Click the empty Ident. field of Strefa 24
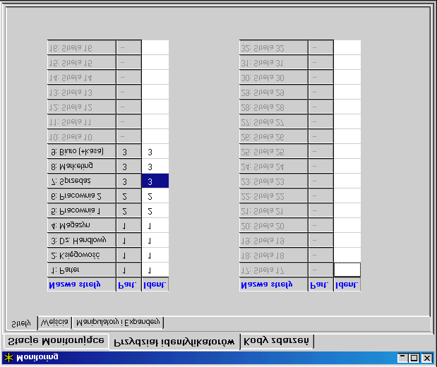This screenshot has height=367, width=437. (347, 167)
